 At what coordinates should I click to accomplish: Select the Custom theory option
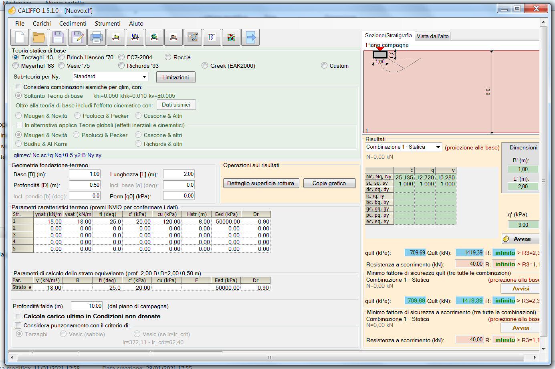tap(324, 65)
